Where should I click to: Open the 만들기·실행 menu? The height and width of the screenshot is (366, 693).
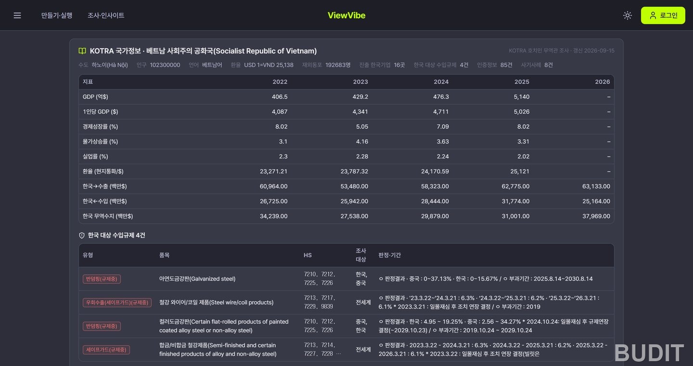(x=57, y=15)
